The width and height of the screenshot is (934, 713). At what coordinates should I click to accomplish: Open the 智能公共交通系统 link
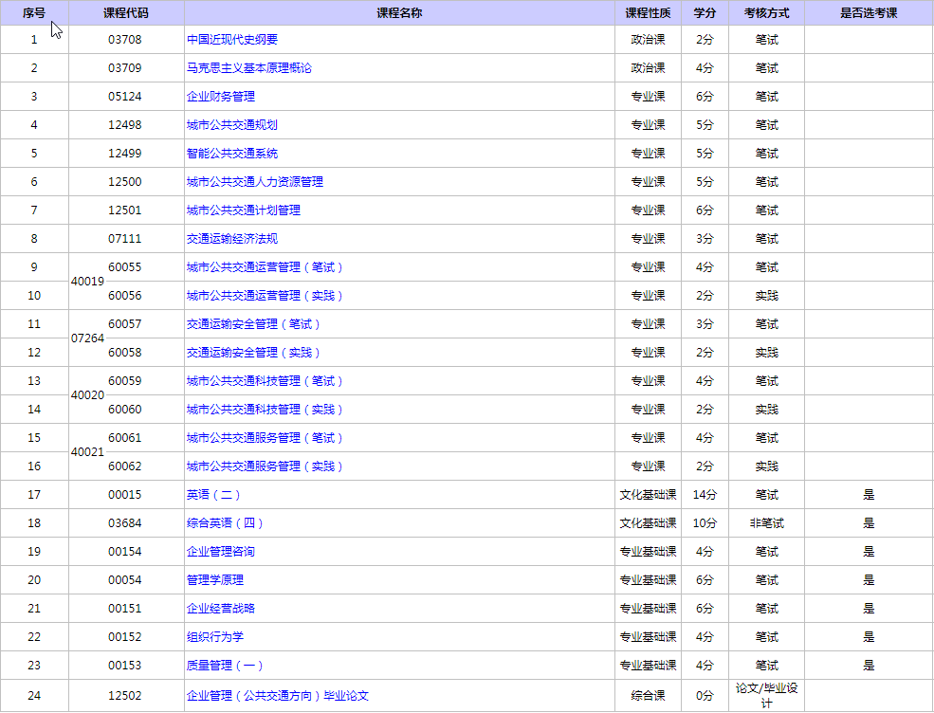(x=232, y=153)
